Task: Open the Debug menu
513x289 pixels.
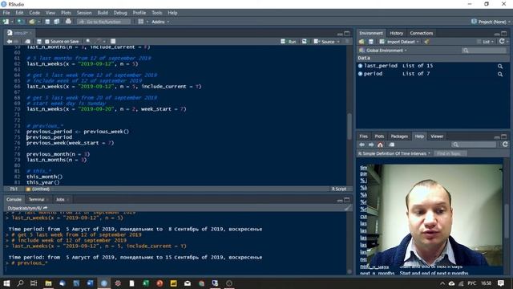Action: pos(120,13)
